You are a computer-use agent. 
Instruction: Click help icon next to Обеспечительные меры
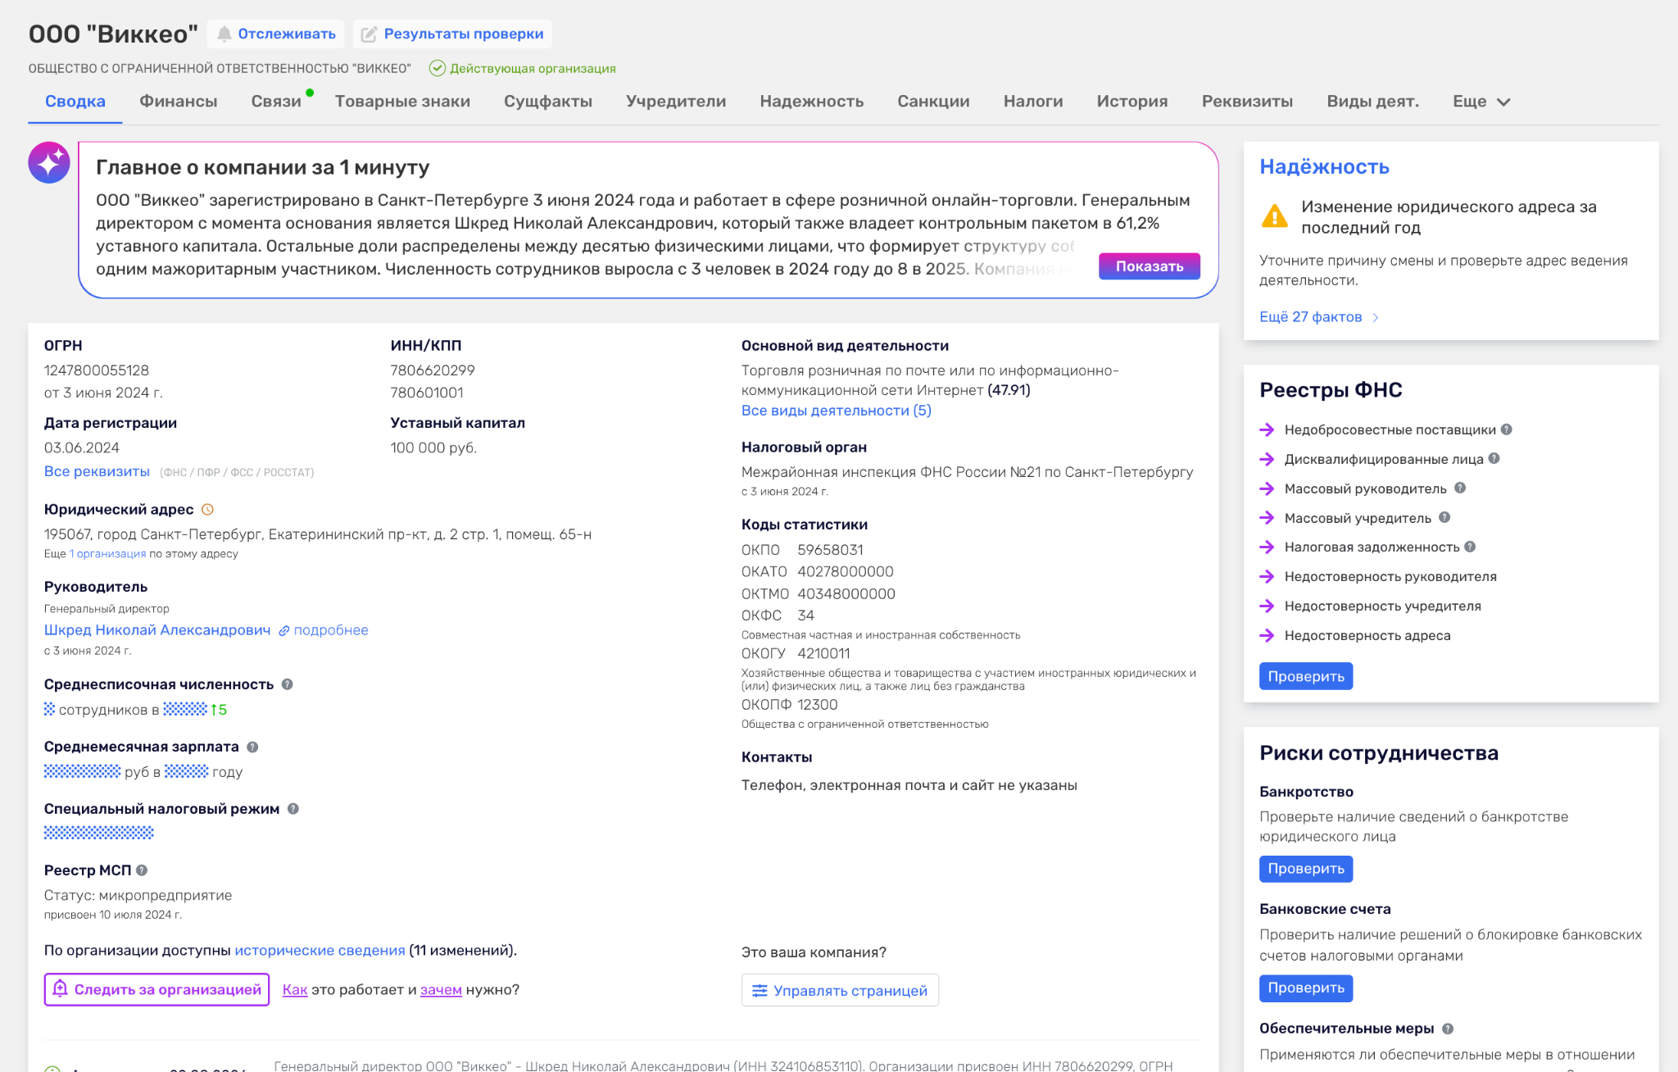coord(1448,1029)
